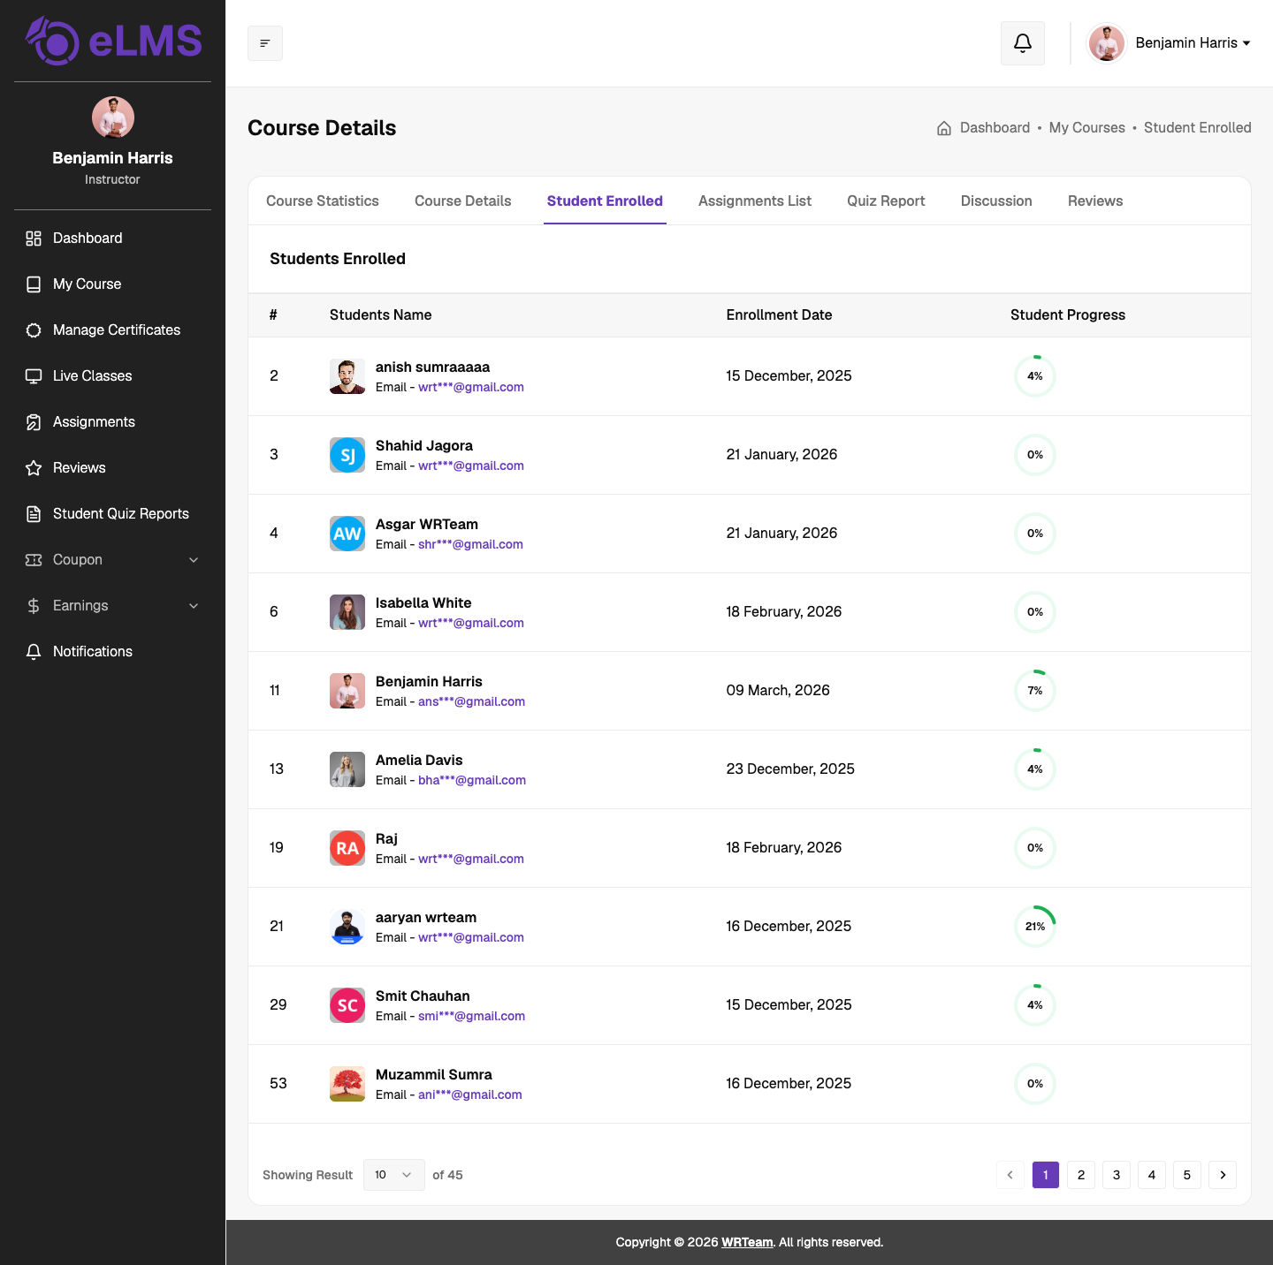Click the Assignments clipboard icon
1273x1265 pixels.
[x=34, y=422]
